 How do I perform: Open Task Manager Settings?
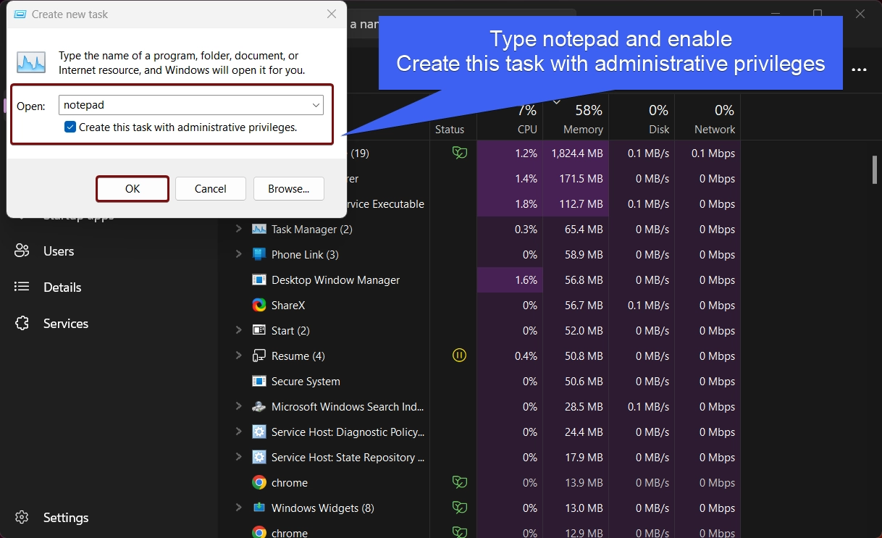coord(66,518)
